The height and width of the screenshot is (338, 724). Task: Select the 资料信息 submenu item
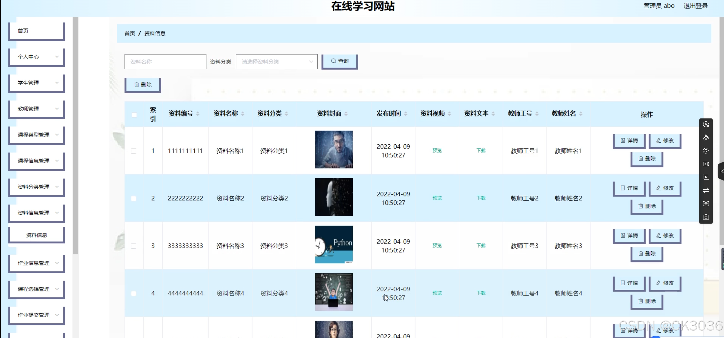point(37,235)
